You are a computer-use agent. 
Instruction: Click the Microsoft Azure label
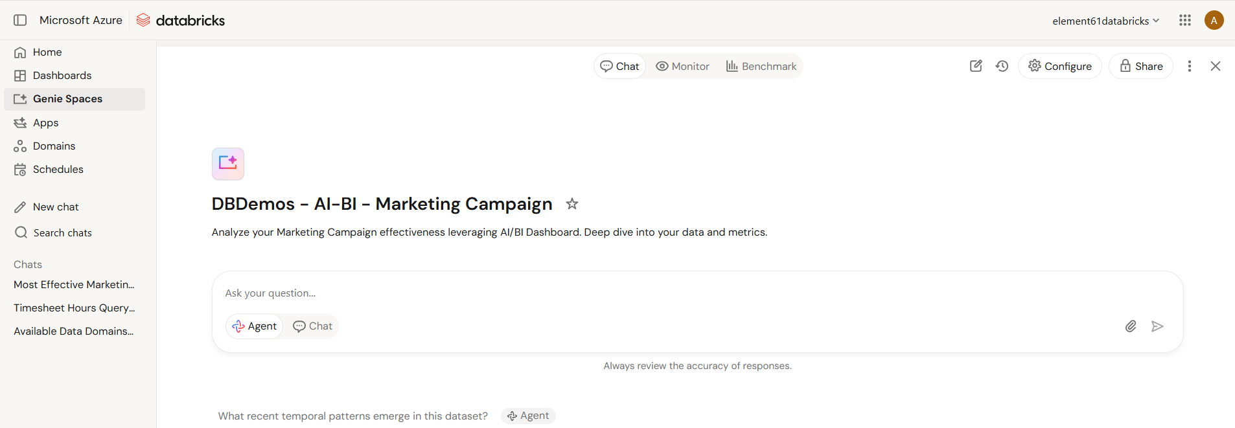[81, 20]
